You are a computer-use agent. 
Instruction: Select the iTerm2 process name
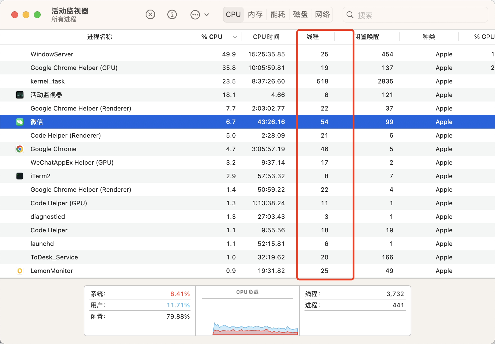(40, 176)
